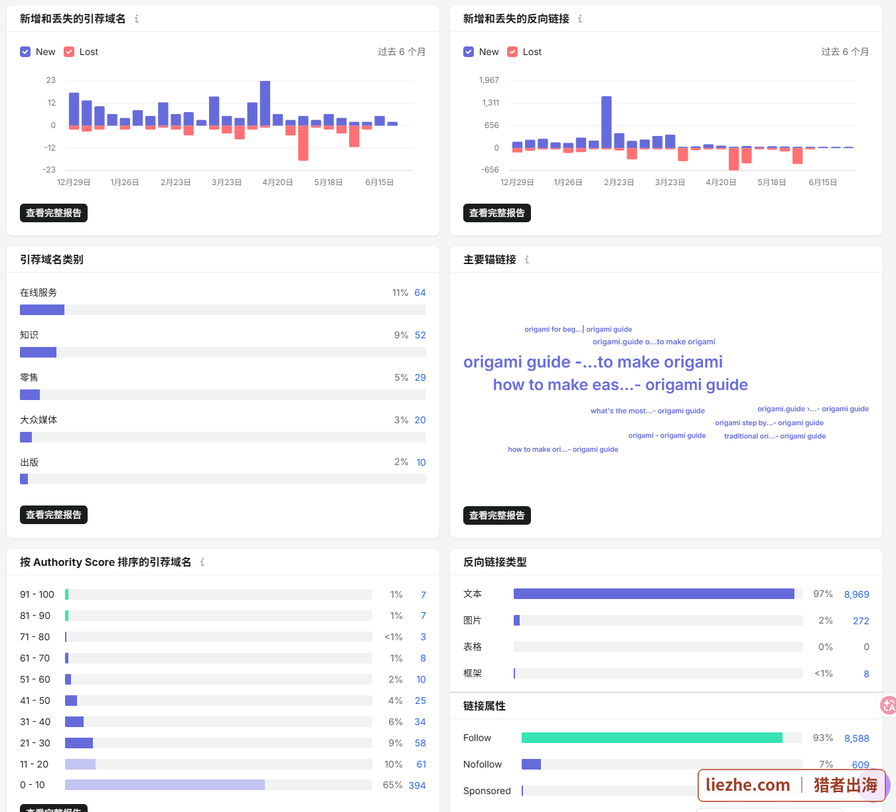
Task: Click 8 count for score 61 - 70
Action: pyautogui.click(x=423, y=658)
